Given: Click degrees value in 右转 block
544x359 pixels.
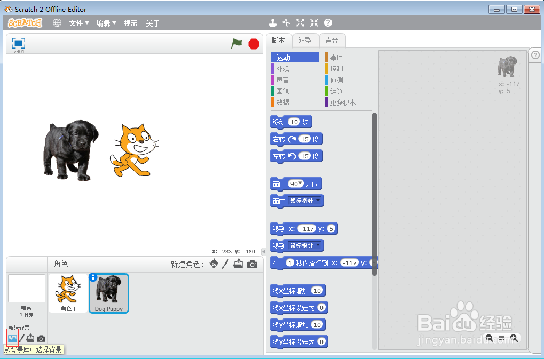Looking at the screenshot, I should tap(305, 139).
